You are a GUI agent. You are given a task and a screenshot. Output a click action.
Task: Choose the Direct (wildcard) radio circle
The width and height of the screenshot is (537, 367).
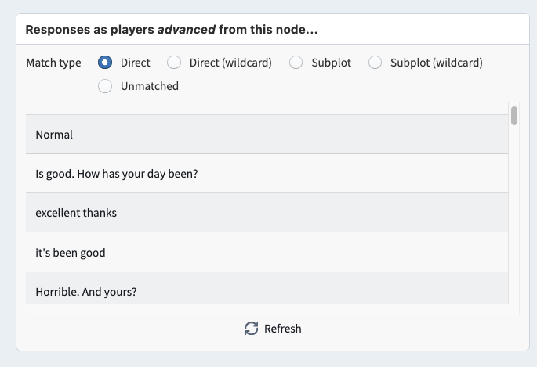174,63
